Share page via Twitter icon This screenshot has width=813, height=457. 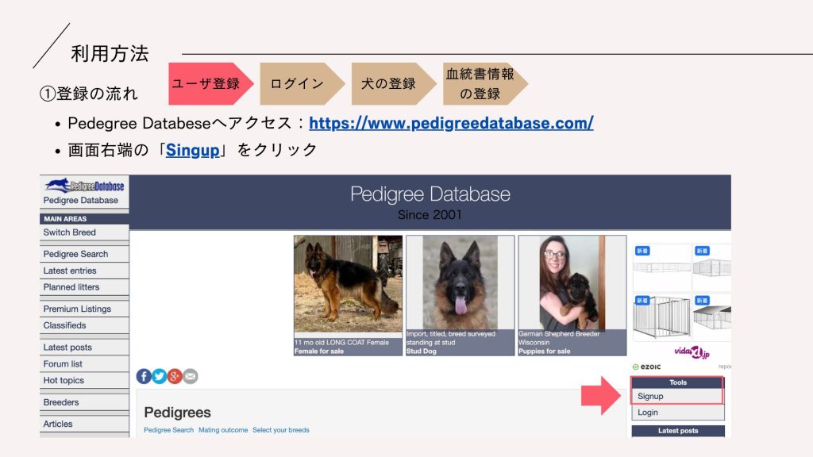pos(159,376)
